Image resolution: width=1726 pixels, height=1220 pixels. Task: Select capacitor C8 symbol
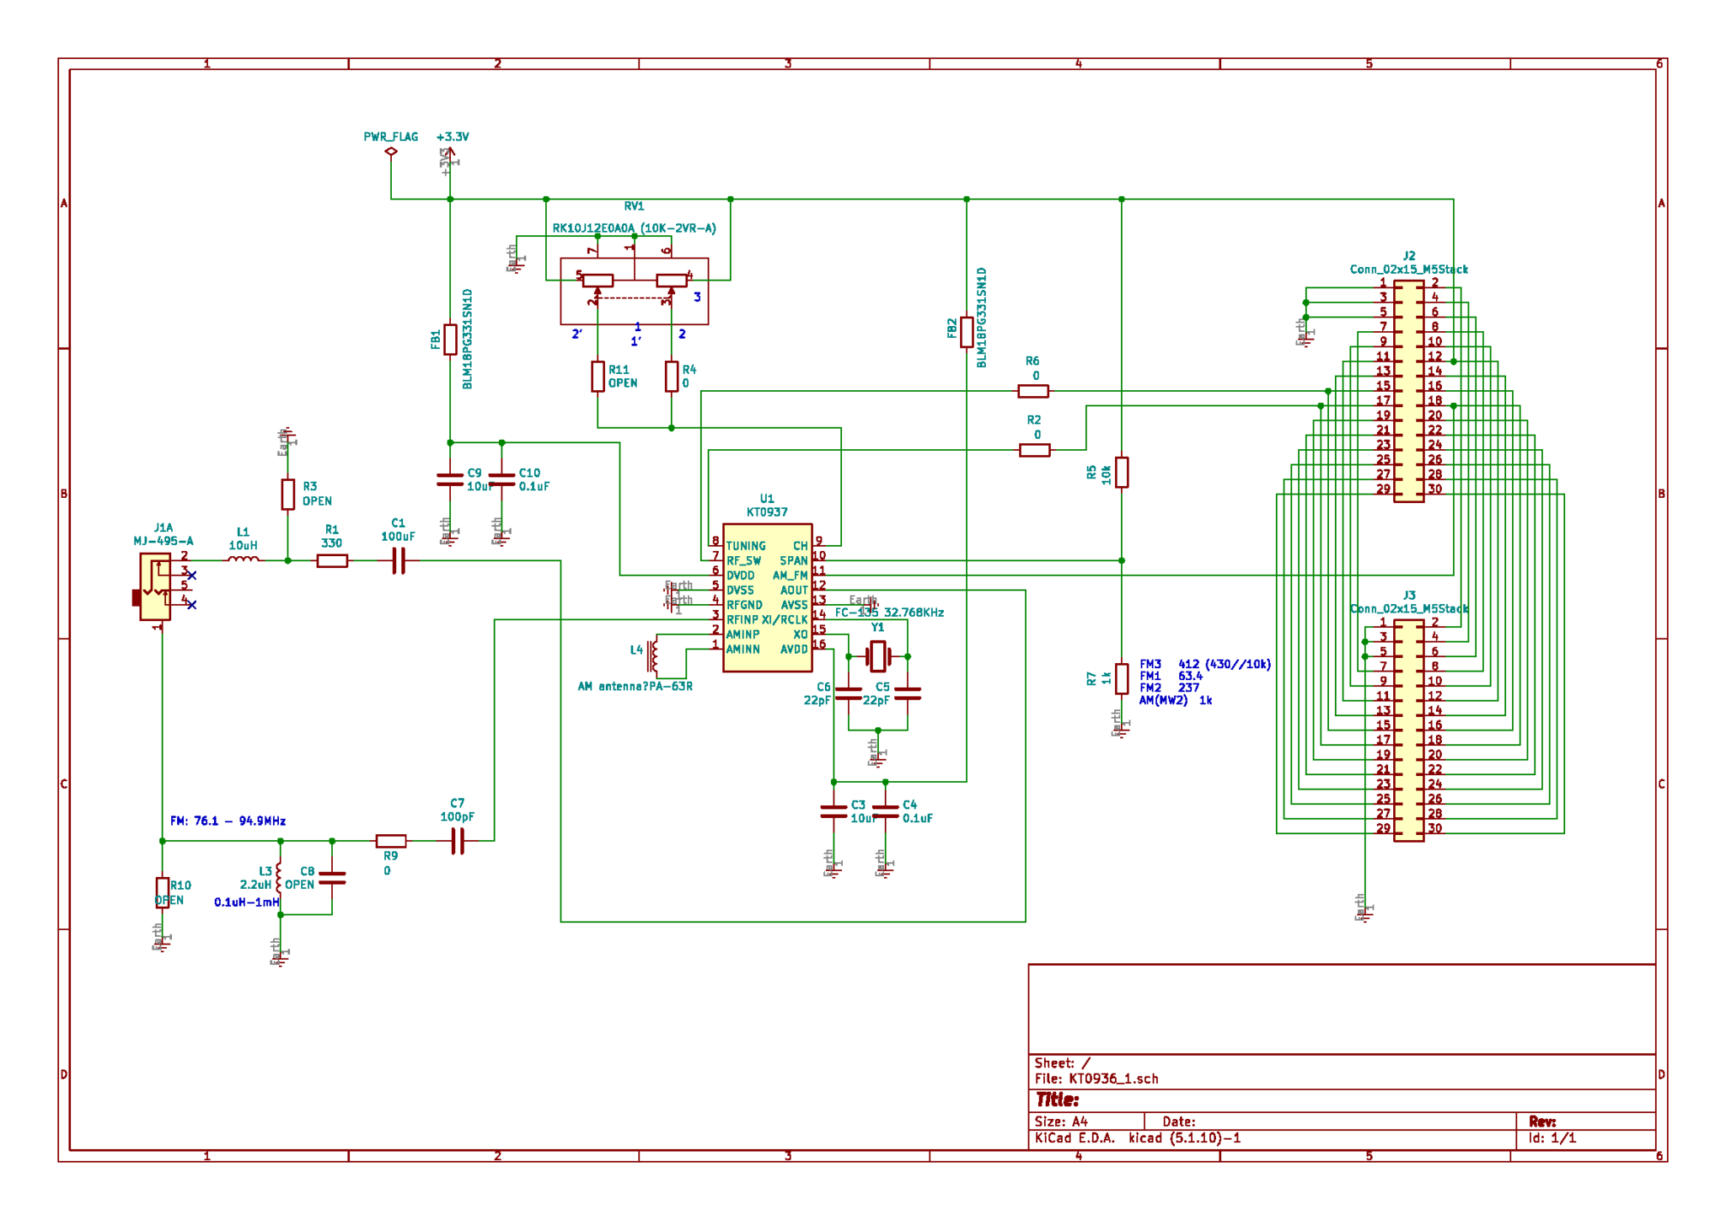point(332,877)
